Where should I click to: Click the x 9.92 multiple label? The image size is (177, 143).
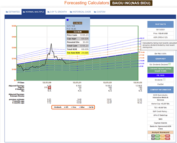click(x=141, y=66)
